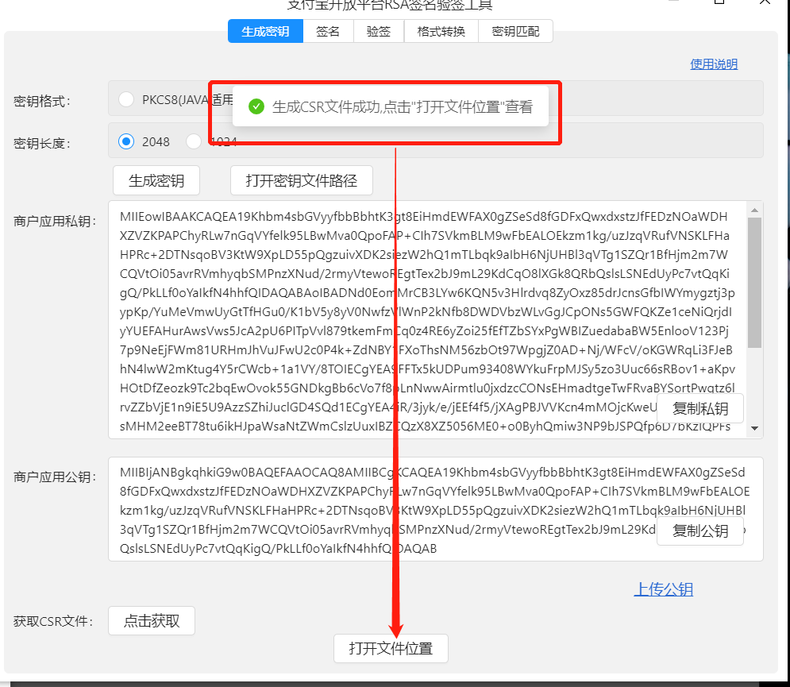Click the 生成密钥 button
Screen dimensions: 790x687
click(156, 180)
